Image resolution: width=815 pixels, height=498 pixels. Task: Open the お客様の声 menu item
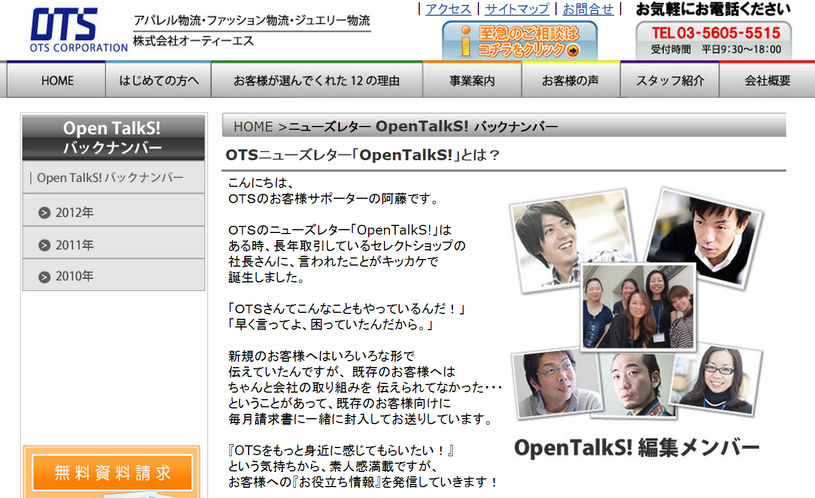click(570, 80)
